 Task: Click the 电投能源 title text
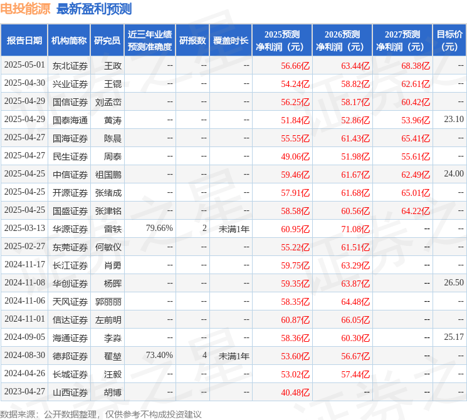coord(25,9)
